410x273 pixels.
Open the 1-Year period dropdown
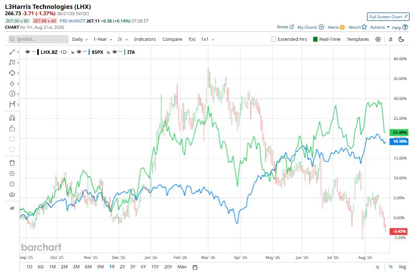point(103,39)
